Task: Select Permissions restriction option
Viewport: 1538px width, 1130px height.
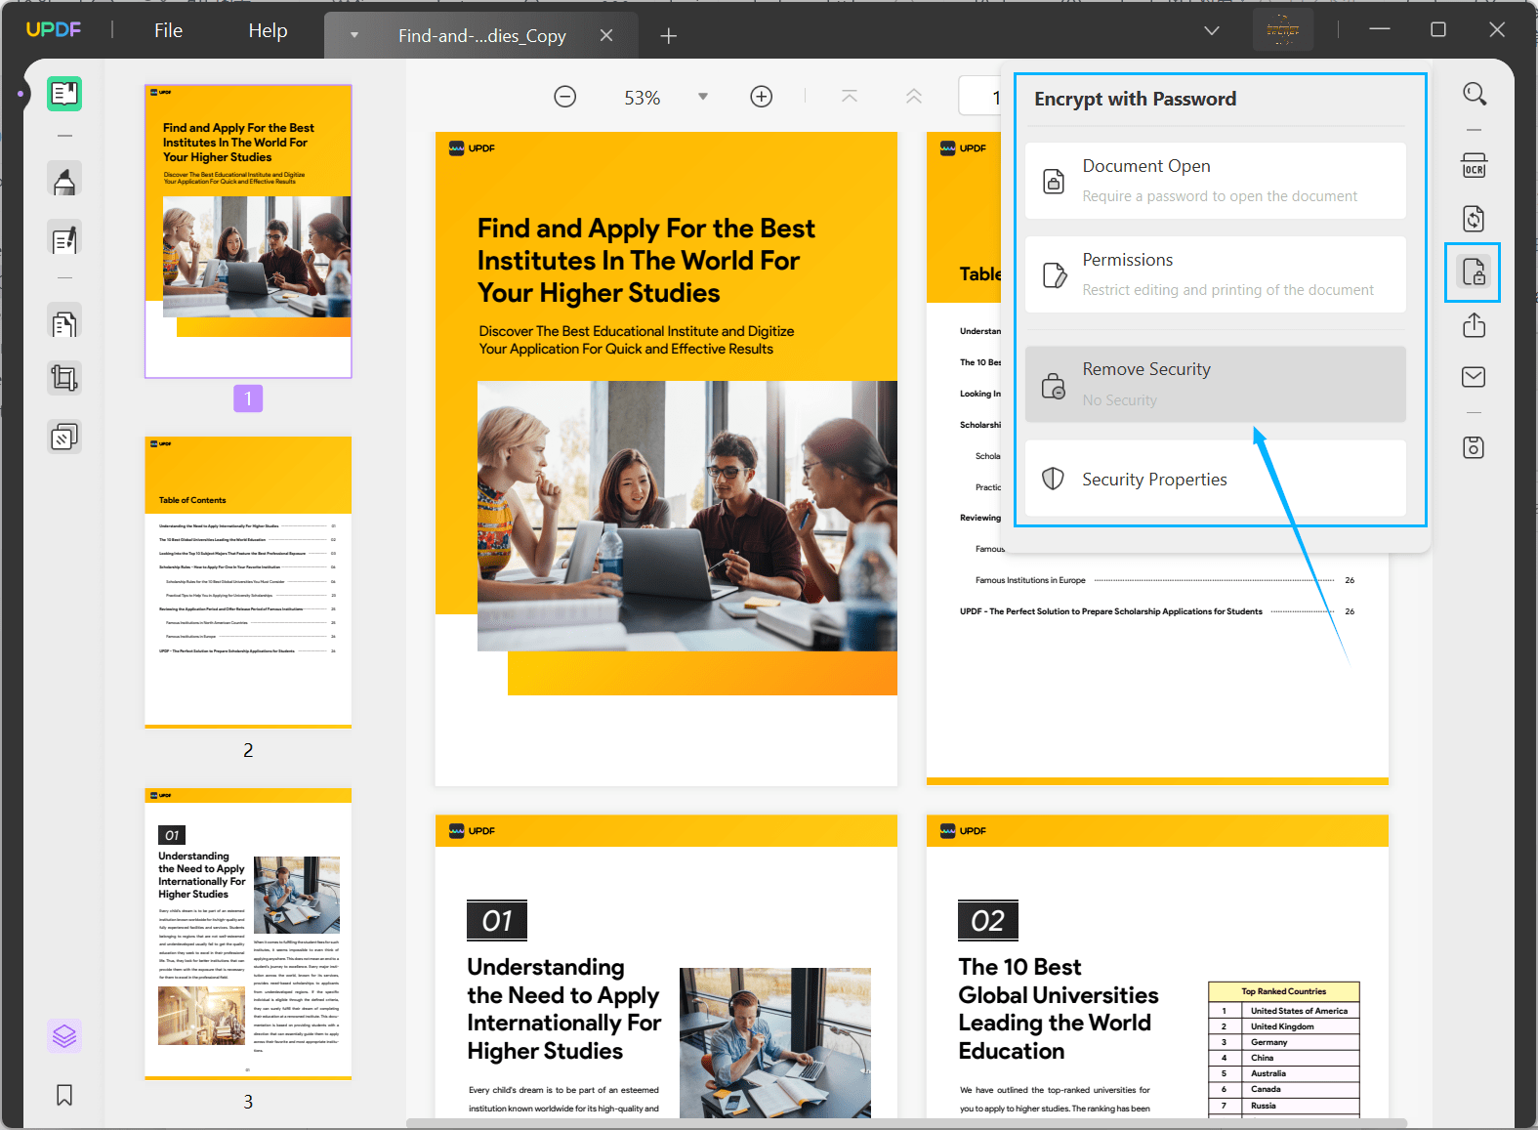Action: pyautogui.click(x=1216, y=274)
